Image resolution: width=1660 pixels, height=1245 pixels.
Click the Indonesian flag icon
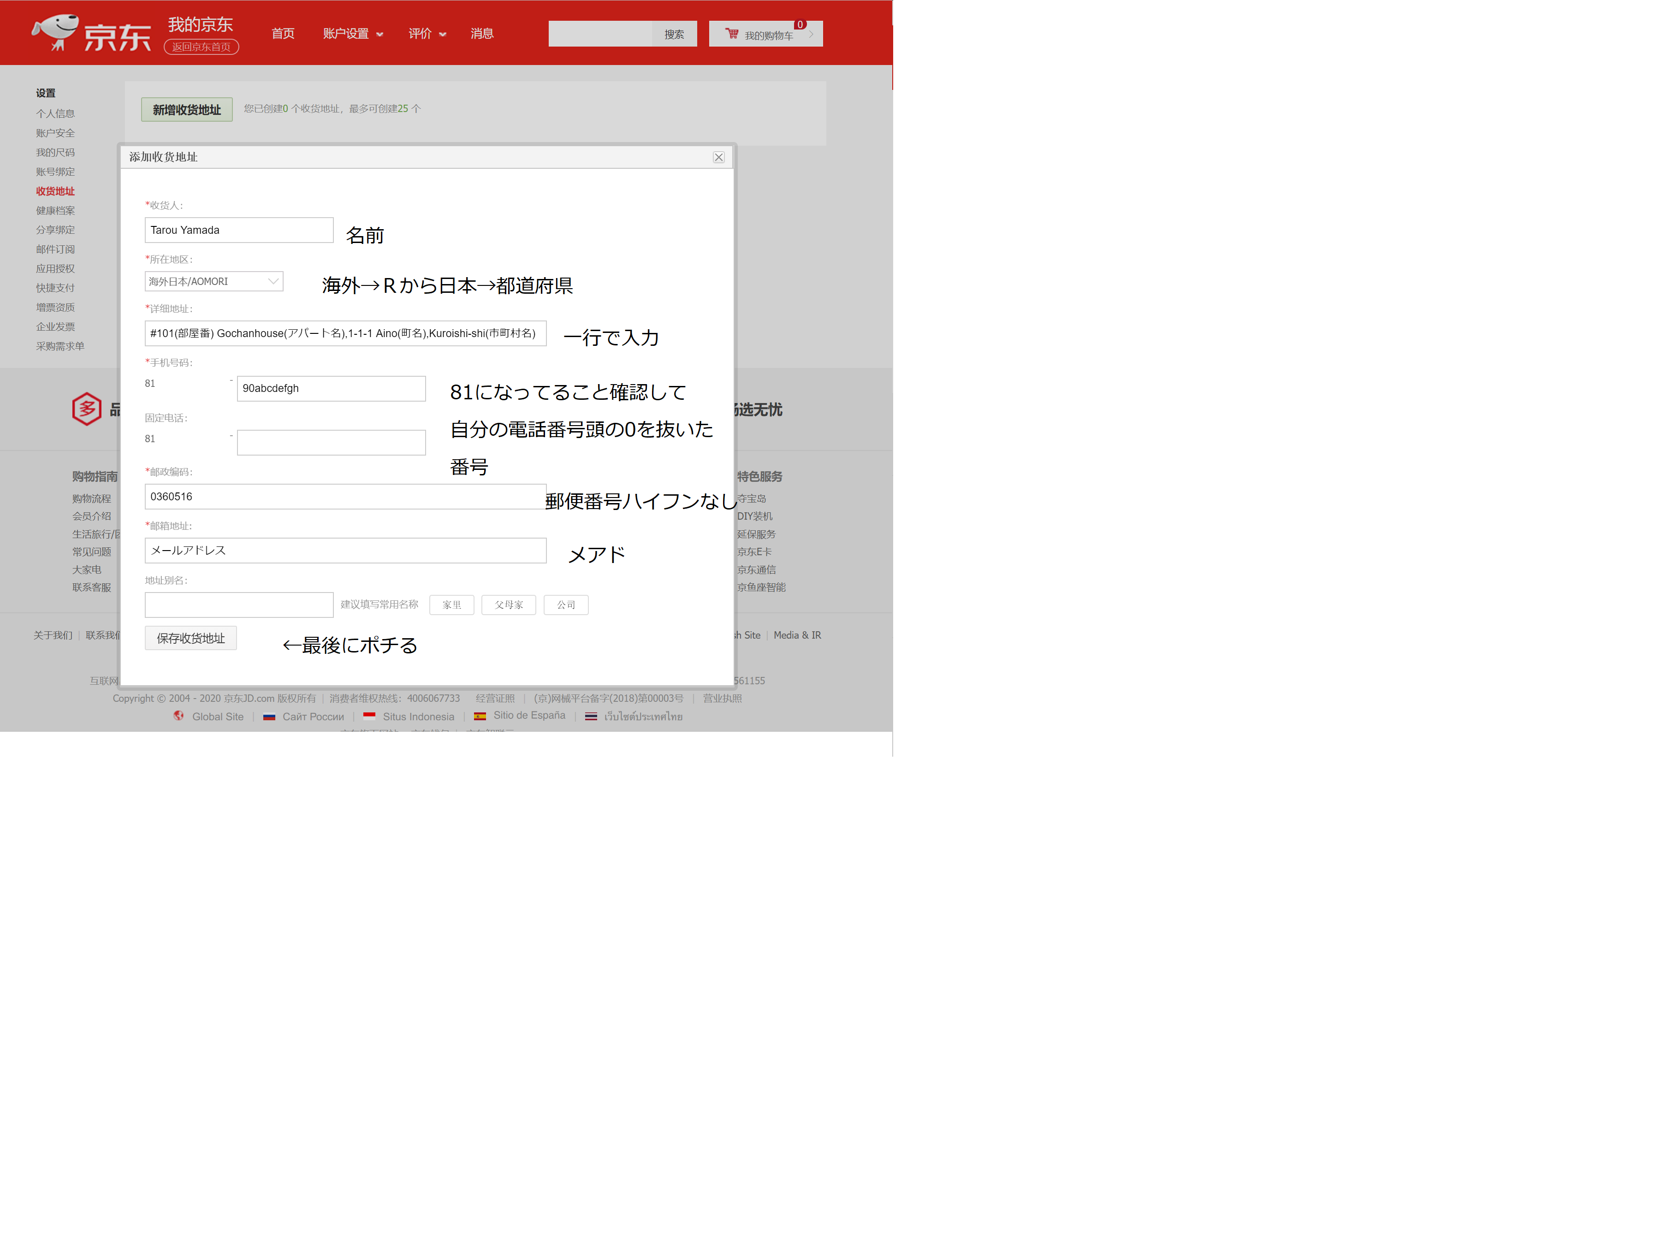coord(369,716)
